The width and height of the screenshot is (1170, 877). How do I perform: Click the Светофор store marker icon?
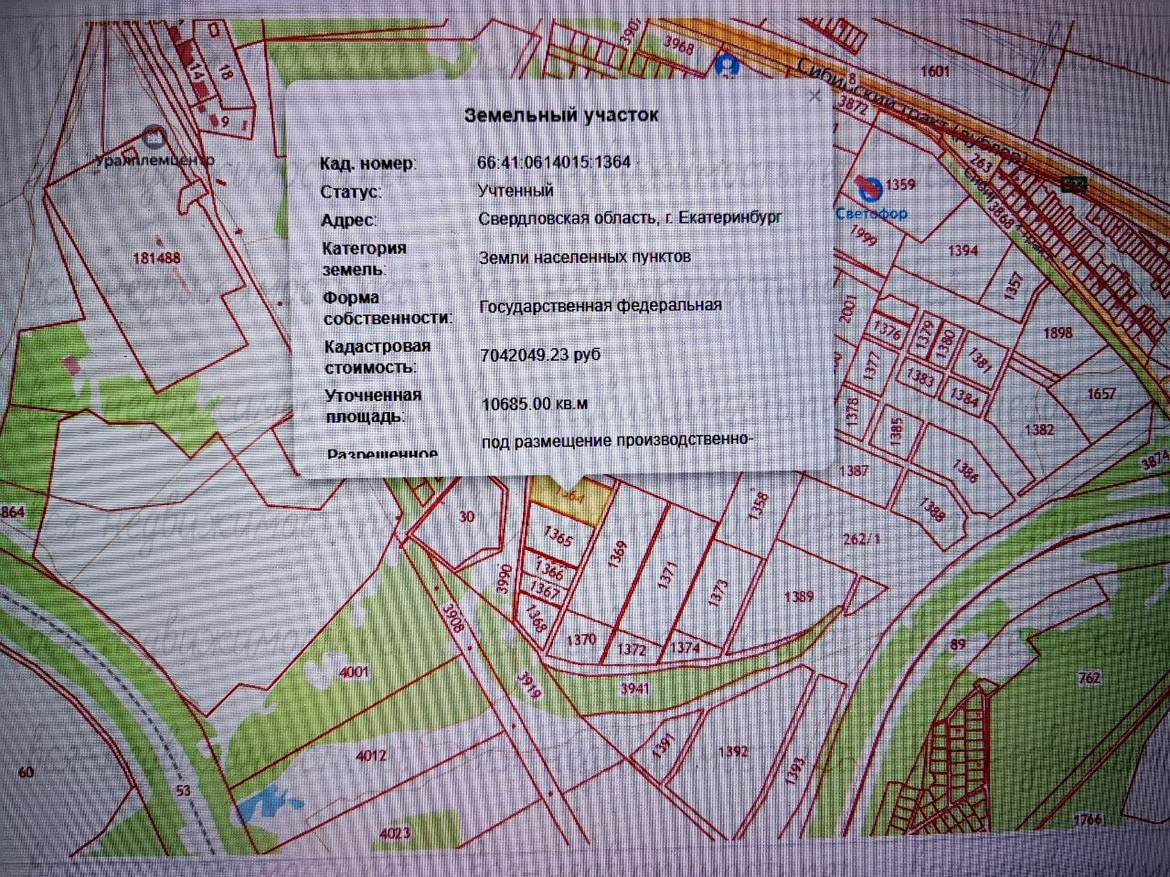point(871,189)
